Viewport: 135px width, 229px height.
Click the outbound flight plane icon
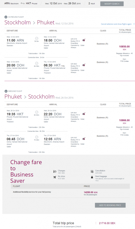click(x=6, y=17)
